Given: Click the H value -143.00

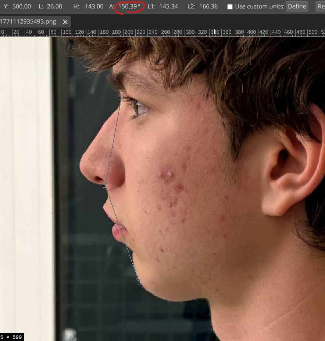Looking at the screenshot, I should point(93,6).
